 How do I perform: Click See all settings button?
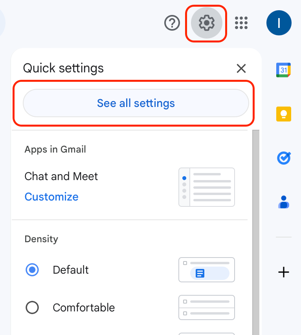[136, 103]
